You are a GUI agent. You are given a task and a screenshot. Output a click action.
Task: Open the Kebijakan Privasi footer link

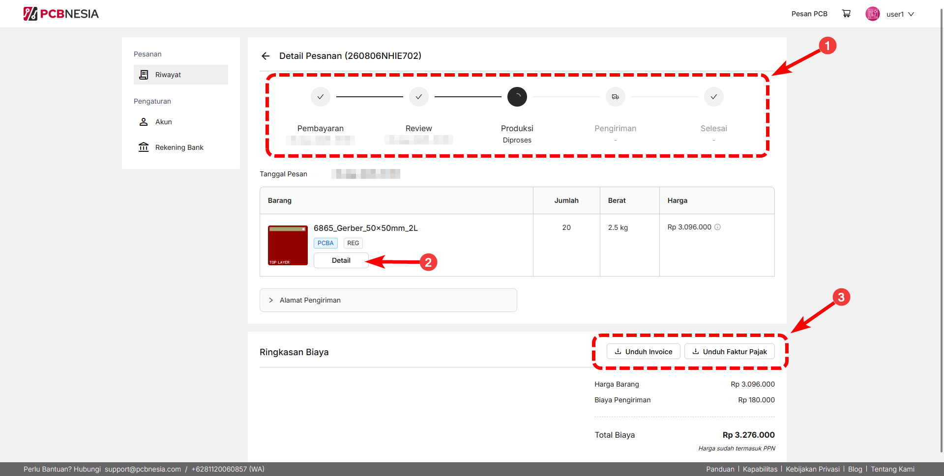click(813, 469)
